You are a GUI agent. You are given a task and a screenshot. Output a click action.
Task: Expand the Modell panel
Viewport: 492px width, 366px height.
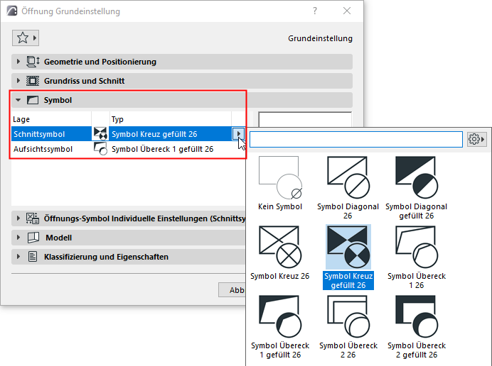pyautogui.click(x=18, y=238)
